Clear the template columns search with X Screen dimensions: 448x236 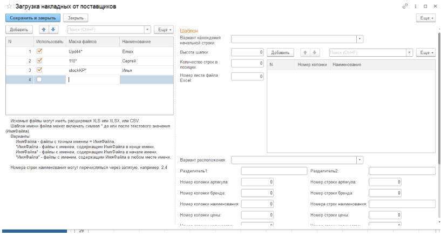[410, 52]
